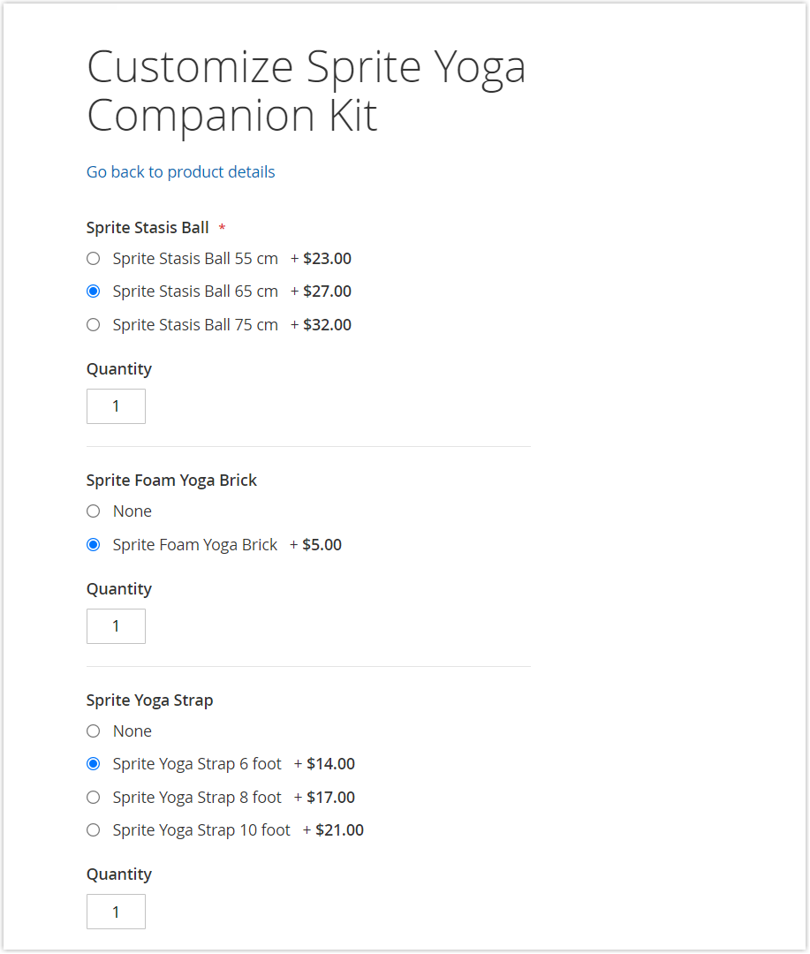Select the Sprite Yoga Strap 6 foot option
The image size is (810, 954).
93,763
